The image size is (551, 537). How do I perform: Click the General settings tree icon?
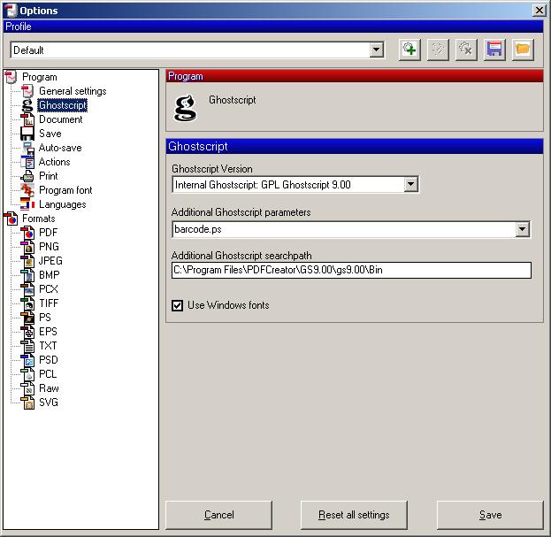pyautogui.click(x=27, y=91)
